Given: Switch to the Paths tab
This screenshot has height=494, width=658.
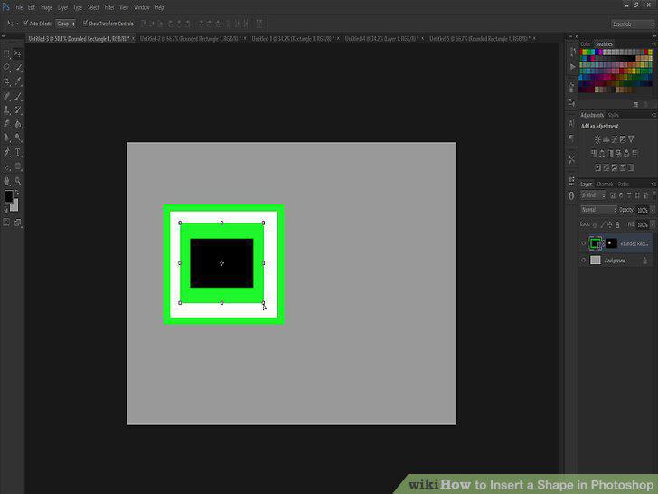Looking at the screenshot, I should pyautogui.click(x=623, y=184).
